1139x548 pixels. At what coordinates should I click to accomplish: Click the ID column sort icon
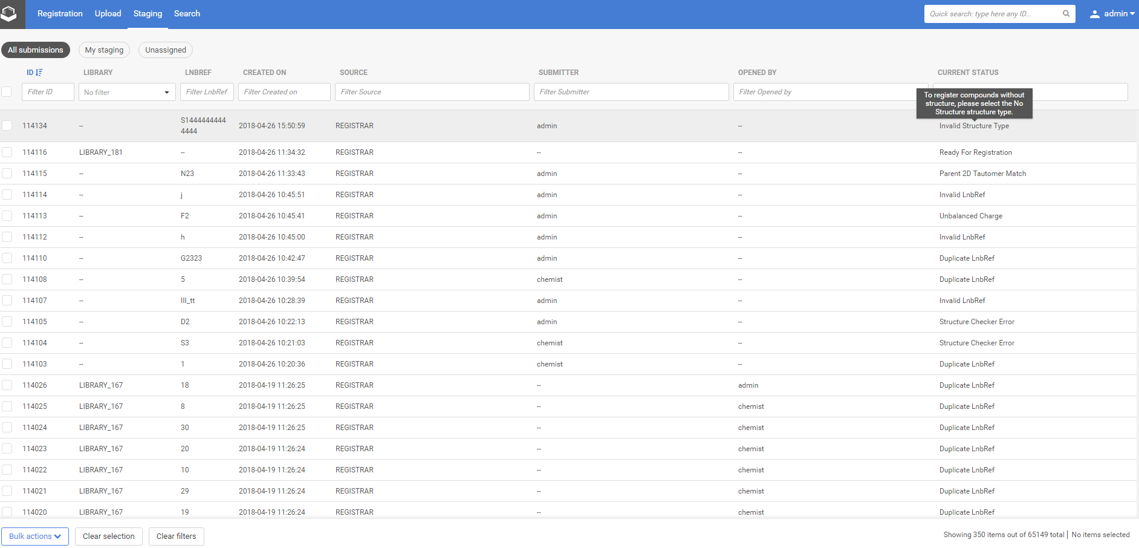[x=39, y=73]
